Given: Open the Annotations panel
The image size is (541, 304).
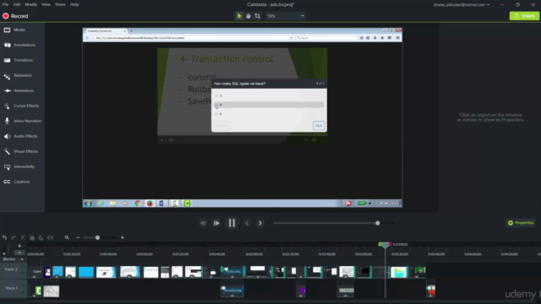Looking at the screenshot, I should tap(24, 45).
